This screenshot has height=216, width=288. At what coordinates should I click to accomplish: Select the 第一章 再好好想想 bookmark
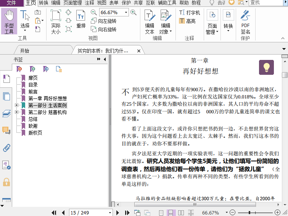[x=47, y=98]
